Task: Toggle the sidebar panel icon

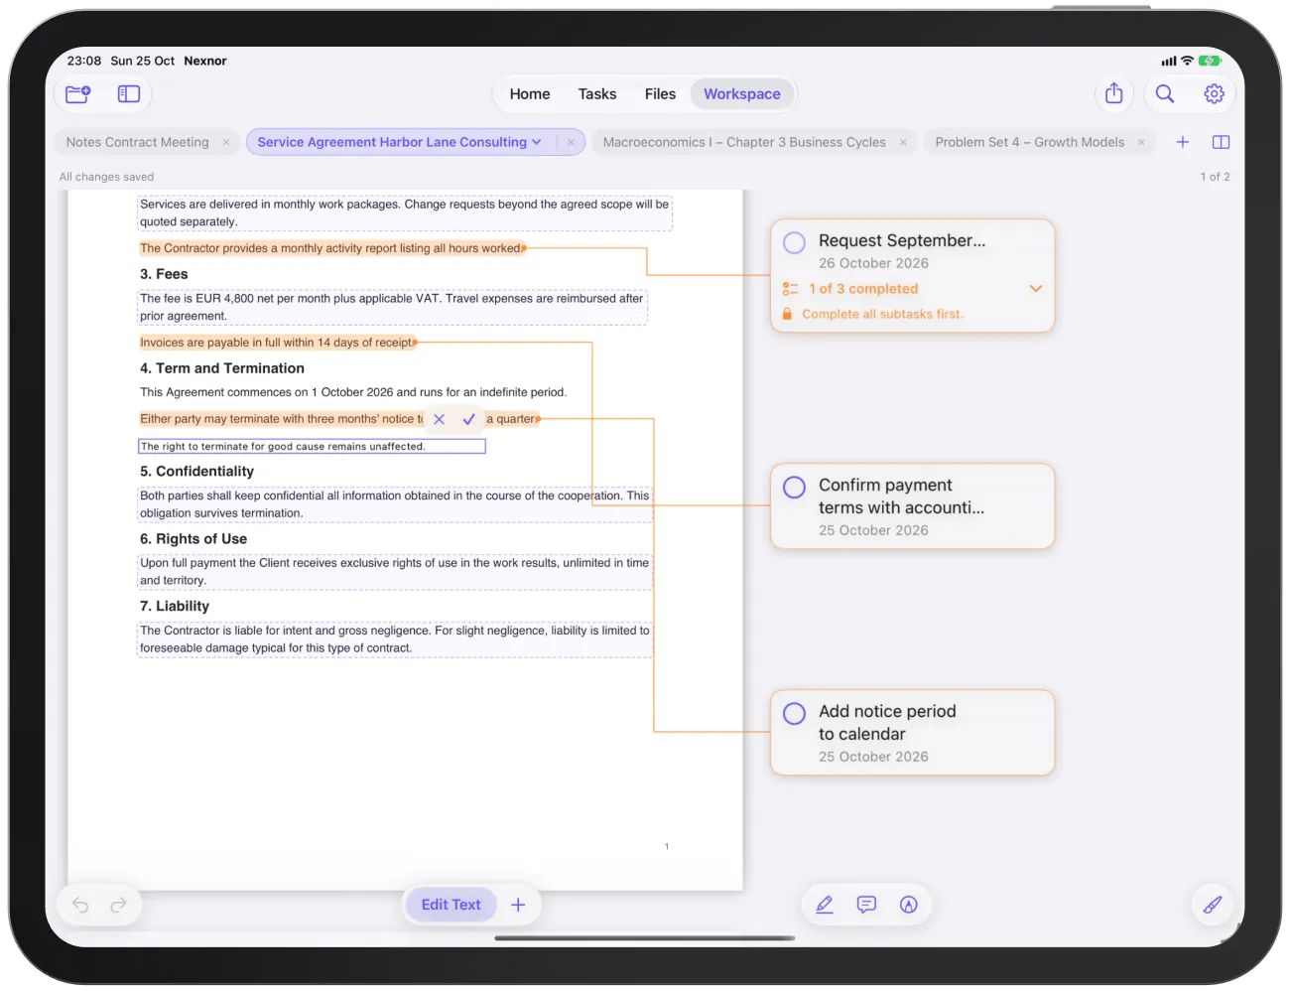Action: coord(129,94)
